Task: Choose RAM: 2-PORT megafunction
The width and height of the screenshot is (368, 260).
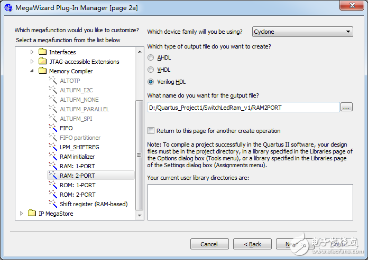Action: 77,176
